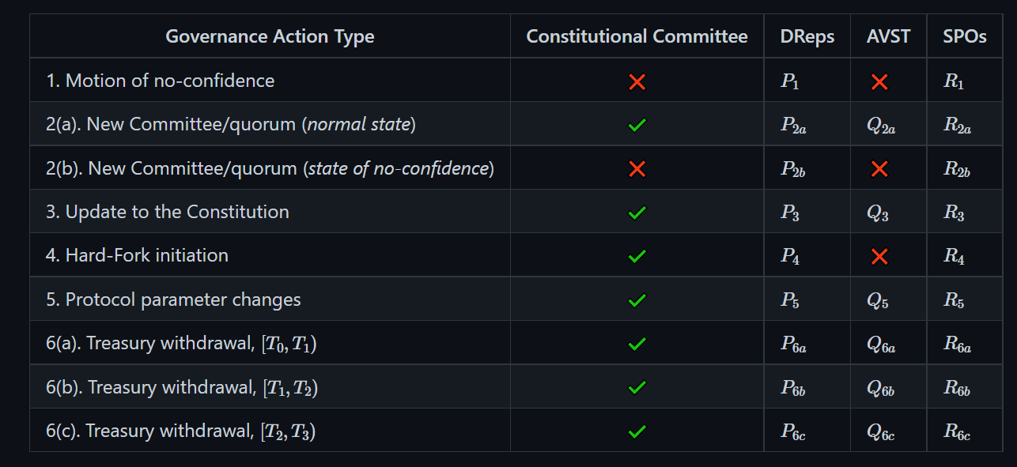
Task: Click the red cross for Motion of no-confidence under Constitutional Committee
Action: (637, 81)
